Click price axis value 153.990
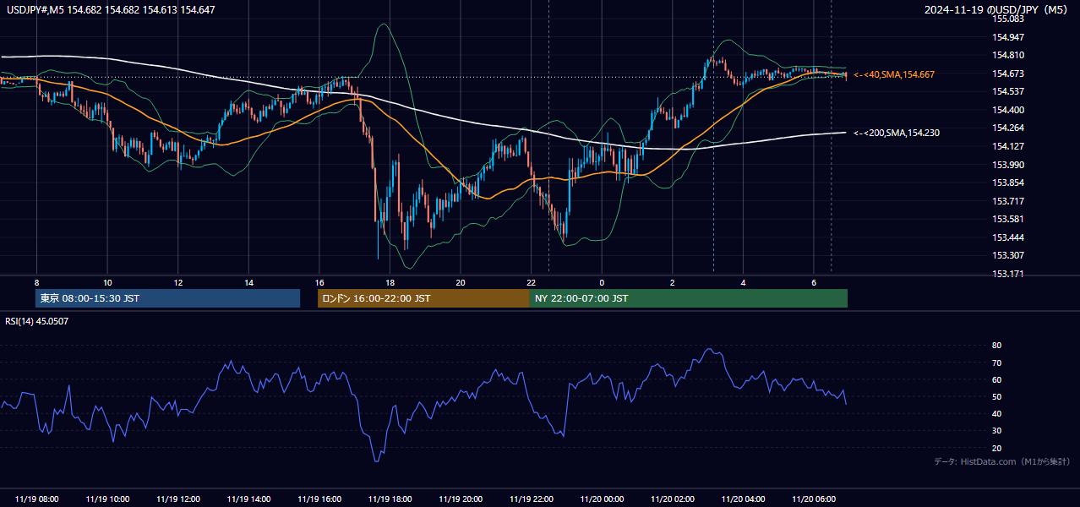 [1007, 165]
